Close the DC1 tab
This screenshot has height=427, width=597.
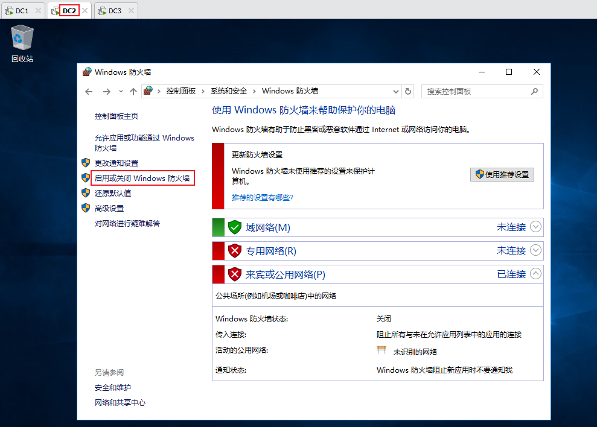(x=38, y=11)
